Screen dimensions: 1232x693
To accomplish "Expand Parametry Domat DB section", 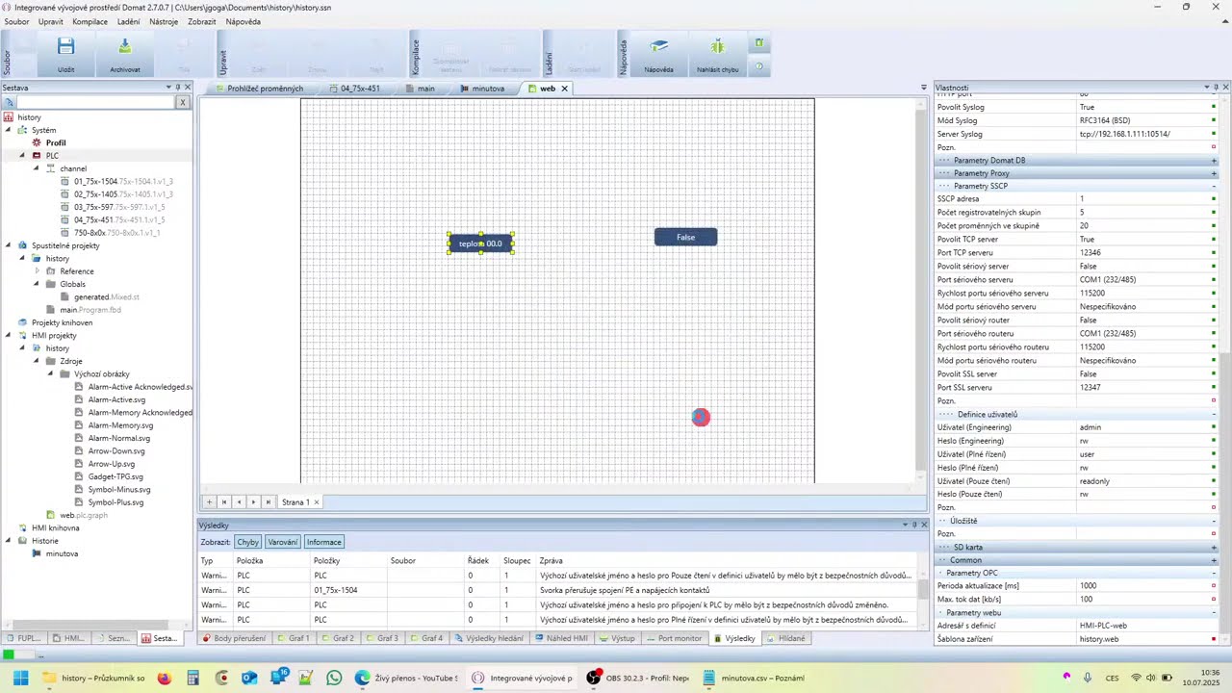I will pos(1214,160).
